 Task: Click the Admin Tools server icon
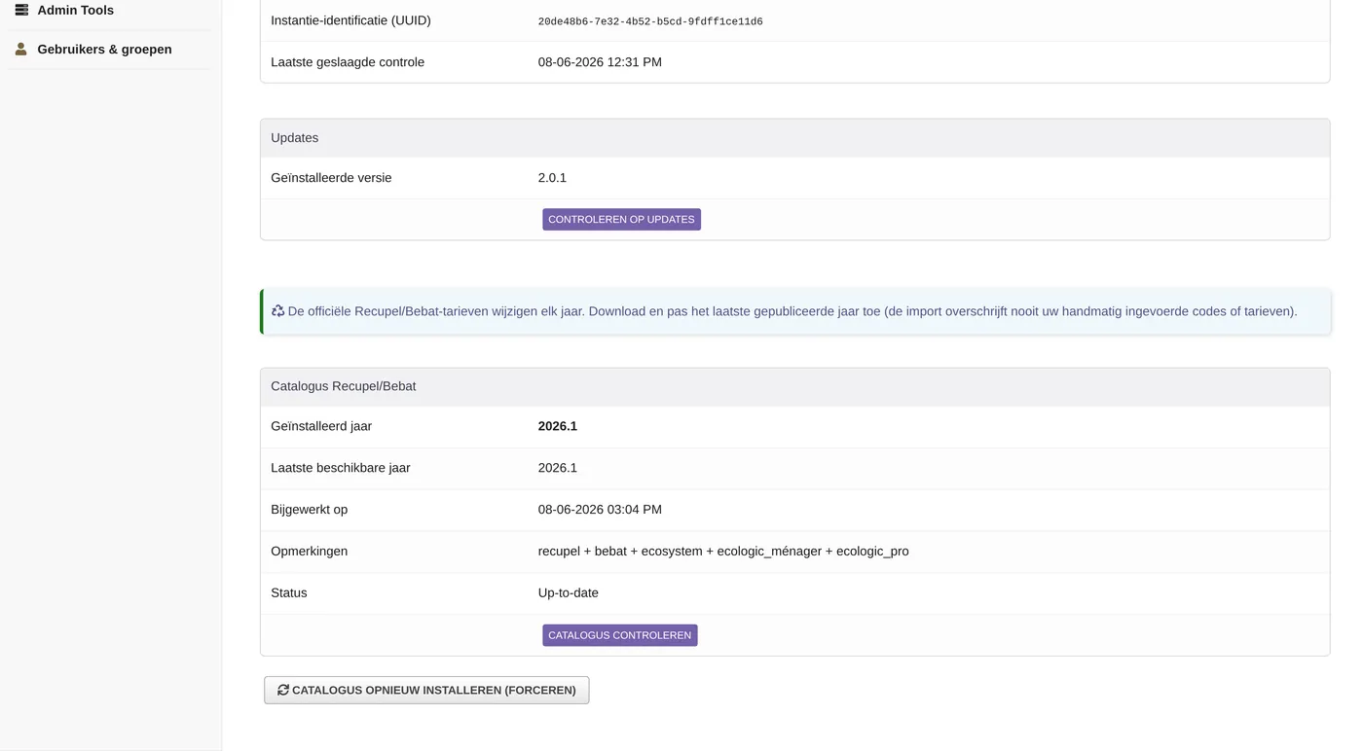pos(21,10)
